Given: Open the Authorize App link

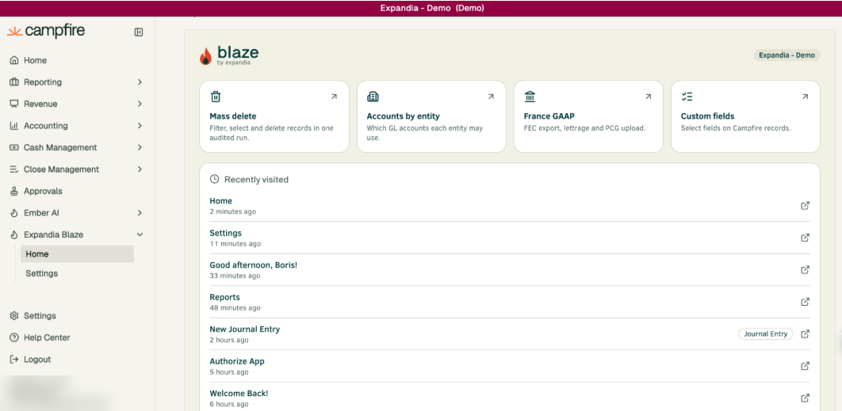Looking at the screenshot, I should 237,361.
